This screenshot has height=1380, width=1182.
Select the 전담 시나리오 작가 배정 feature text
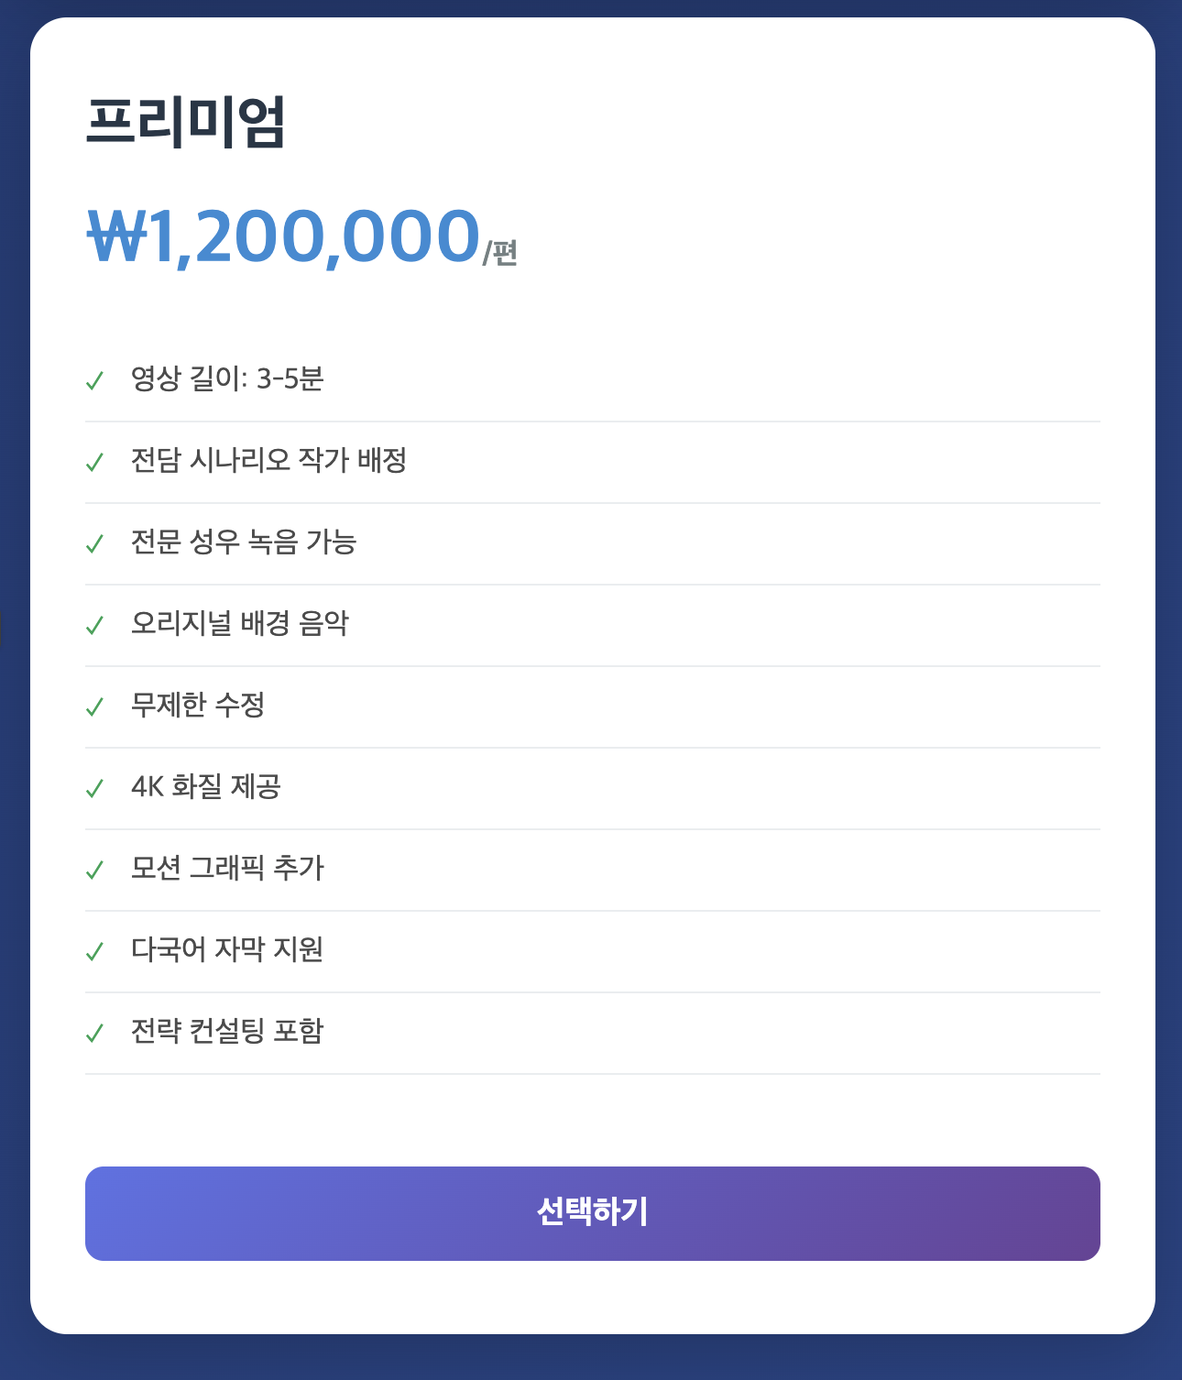(268, 460)
